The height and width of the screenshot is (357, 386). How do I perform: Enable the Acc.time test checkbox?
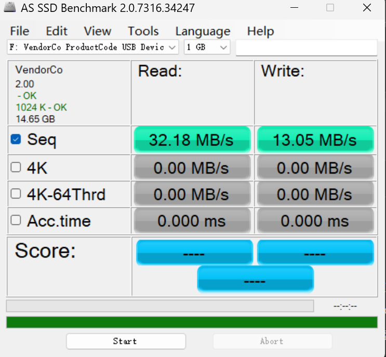[x=16, y=220]
